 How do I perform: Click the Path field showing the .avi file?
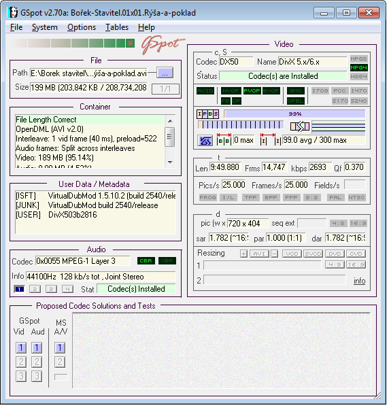tap(89, 73)
